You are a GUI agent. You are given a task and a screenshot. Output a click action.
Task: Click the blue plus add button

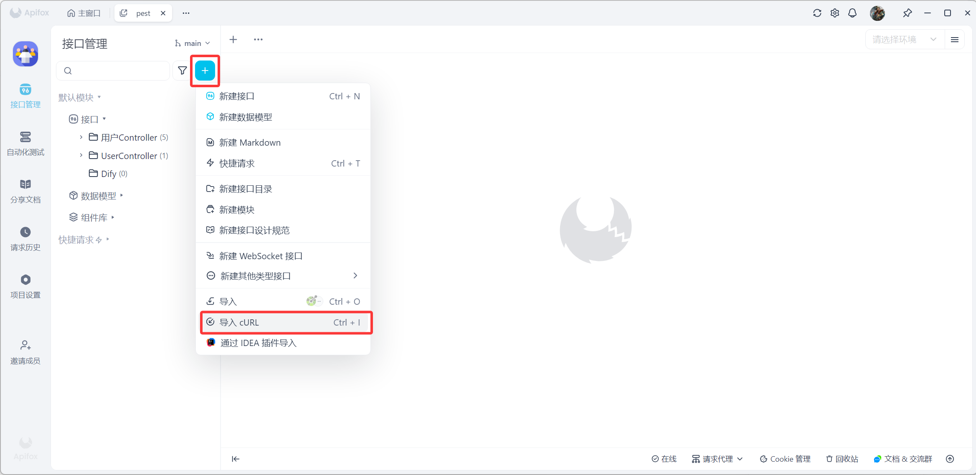point(205,71)
